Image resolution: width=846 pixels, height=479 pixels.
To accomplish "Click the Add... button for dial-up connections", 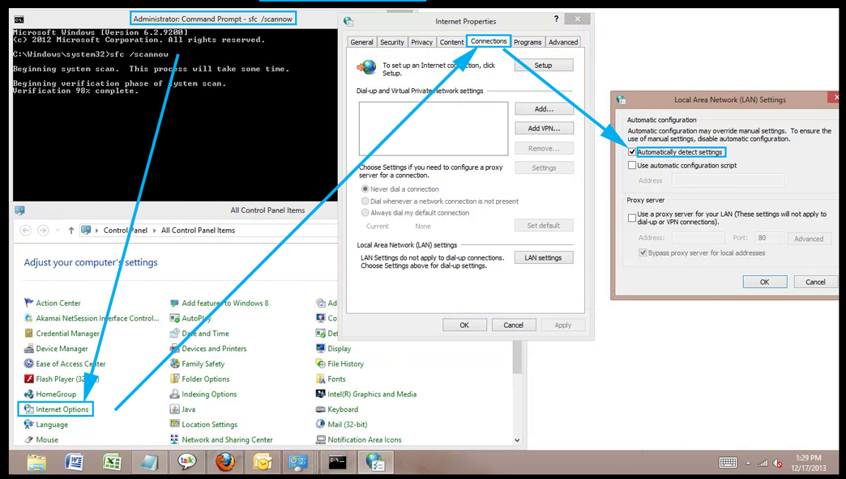I will (x=544, y=109).
